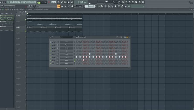The image size is (194, 110).
Task: Toggle typing keyboard to piano (orange icon)
Action: 59,6
